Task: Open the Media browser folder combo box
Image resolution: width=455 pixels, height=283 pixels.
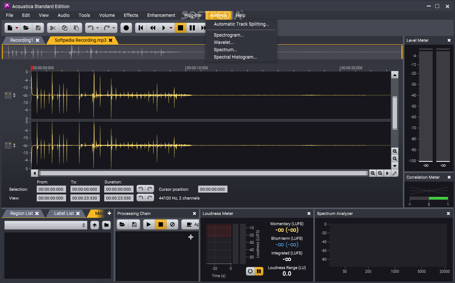Action: click(46, 225)
